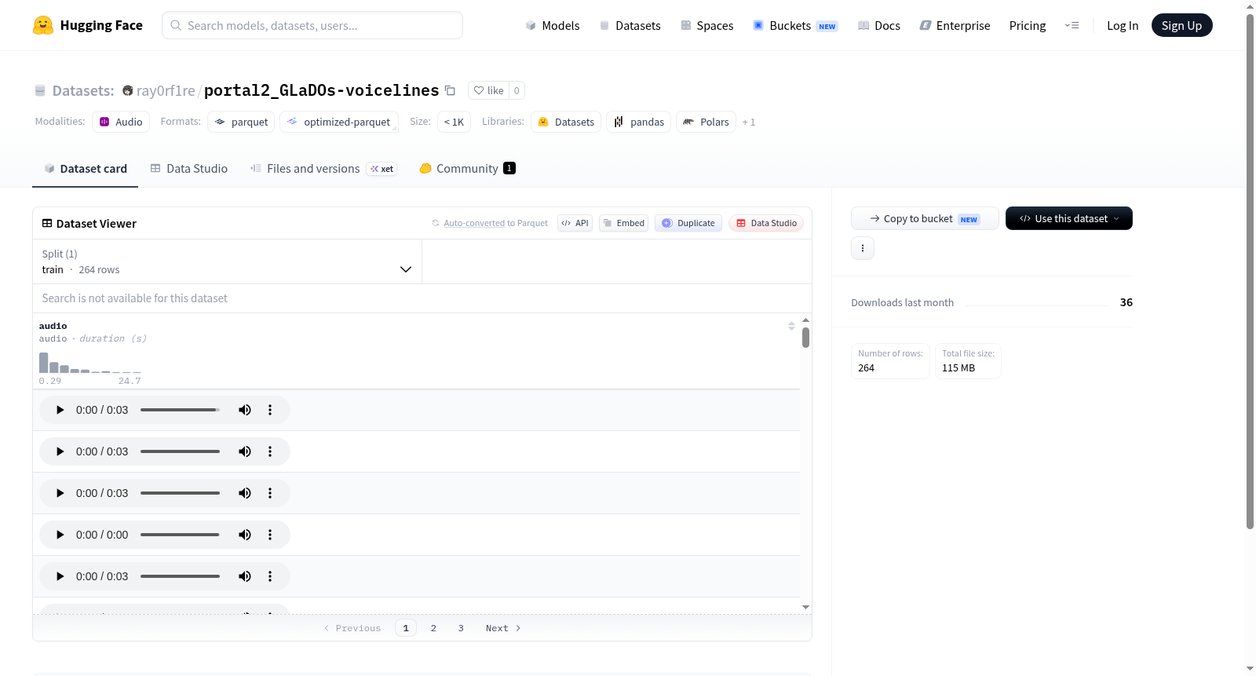Click Copy to bucket
This screenshot has height=676, width=1256.
point(925,218)
